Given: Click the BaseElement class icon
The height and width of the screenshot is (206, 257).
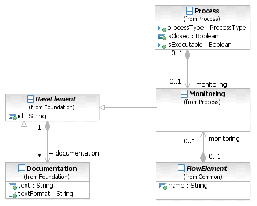Looking at the screenshot, I should 30,99.
